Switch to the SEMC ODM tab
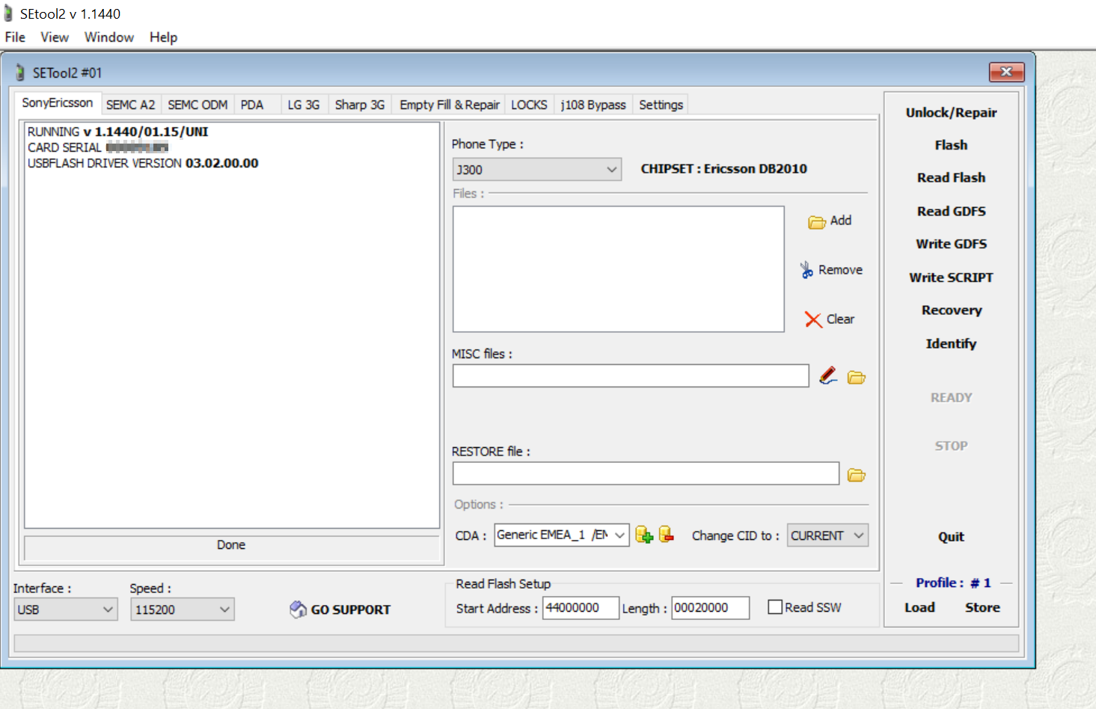The image size is (1096, 709). pyautogui.click(x=198, y=105)
